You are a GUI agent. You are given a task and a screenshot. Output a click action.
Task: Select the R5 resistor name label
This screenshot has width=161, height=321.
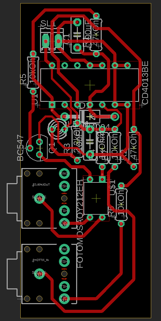pyautogui.click(x=23, y=79)
